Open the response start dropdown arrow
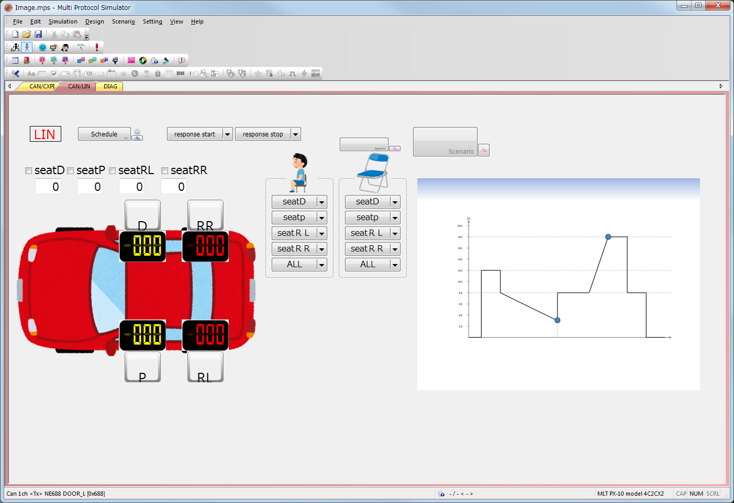Screen dimensions: 734x503 click(x=227, y=134)
